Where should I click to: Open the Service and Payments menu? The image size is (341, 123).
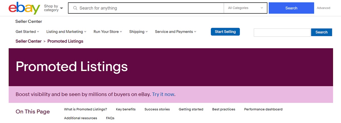tap(175, 32)
